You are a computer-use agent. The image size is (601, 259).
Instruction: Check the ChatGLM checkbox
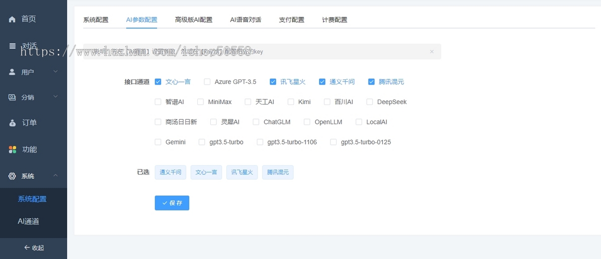click(x=256, y=121)
